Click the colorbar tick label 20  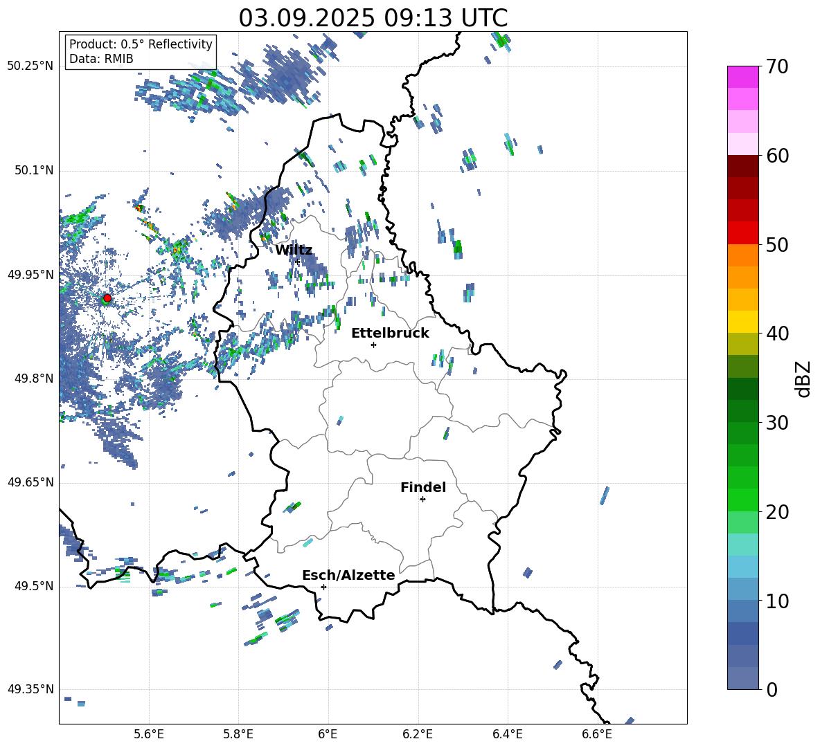[776, 512]
